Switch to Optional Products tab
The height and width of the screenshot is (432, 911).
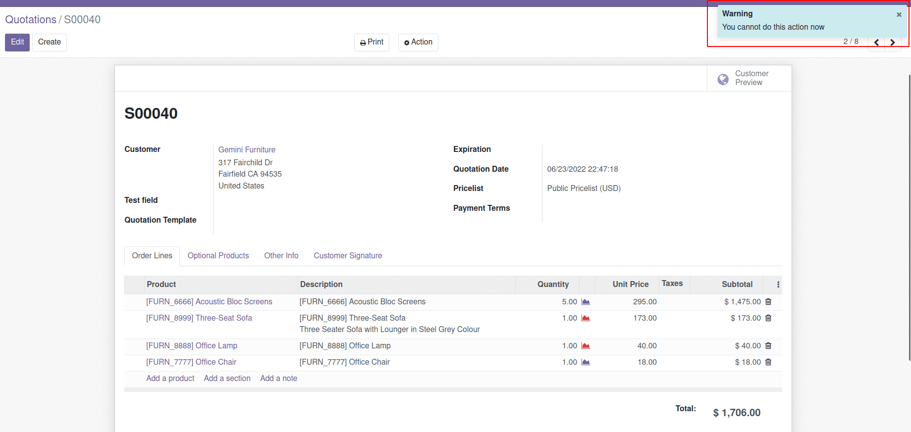tap(218, 256)
